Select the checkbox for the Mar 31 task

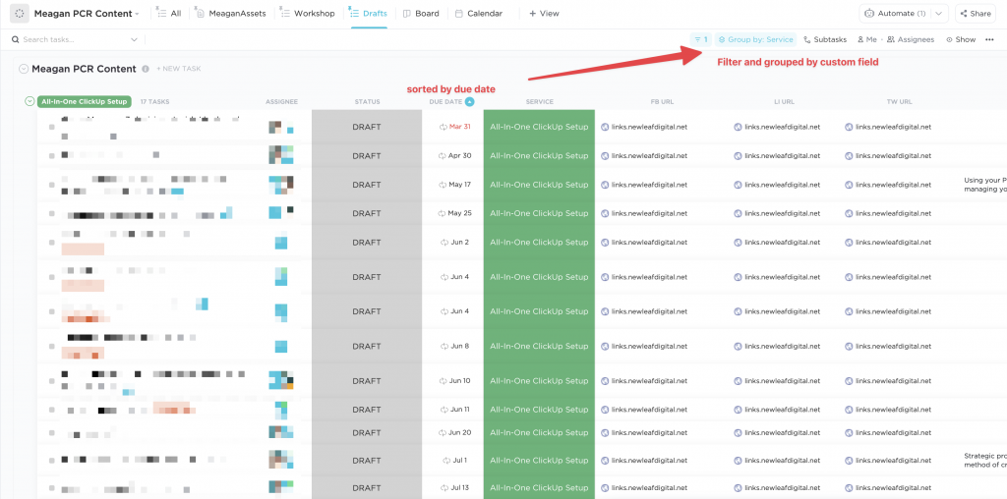point(51,127)
